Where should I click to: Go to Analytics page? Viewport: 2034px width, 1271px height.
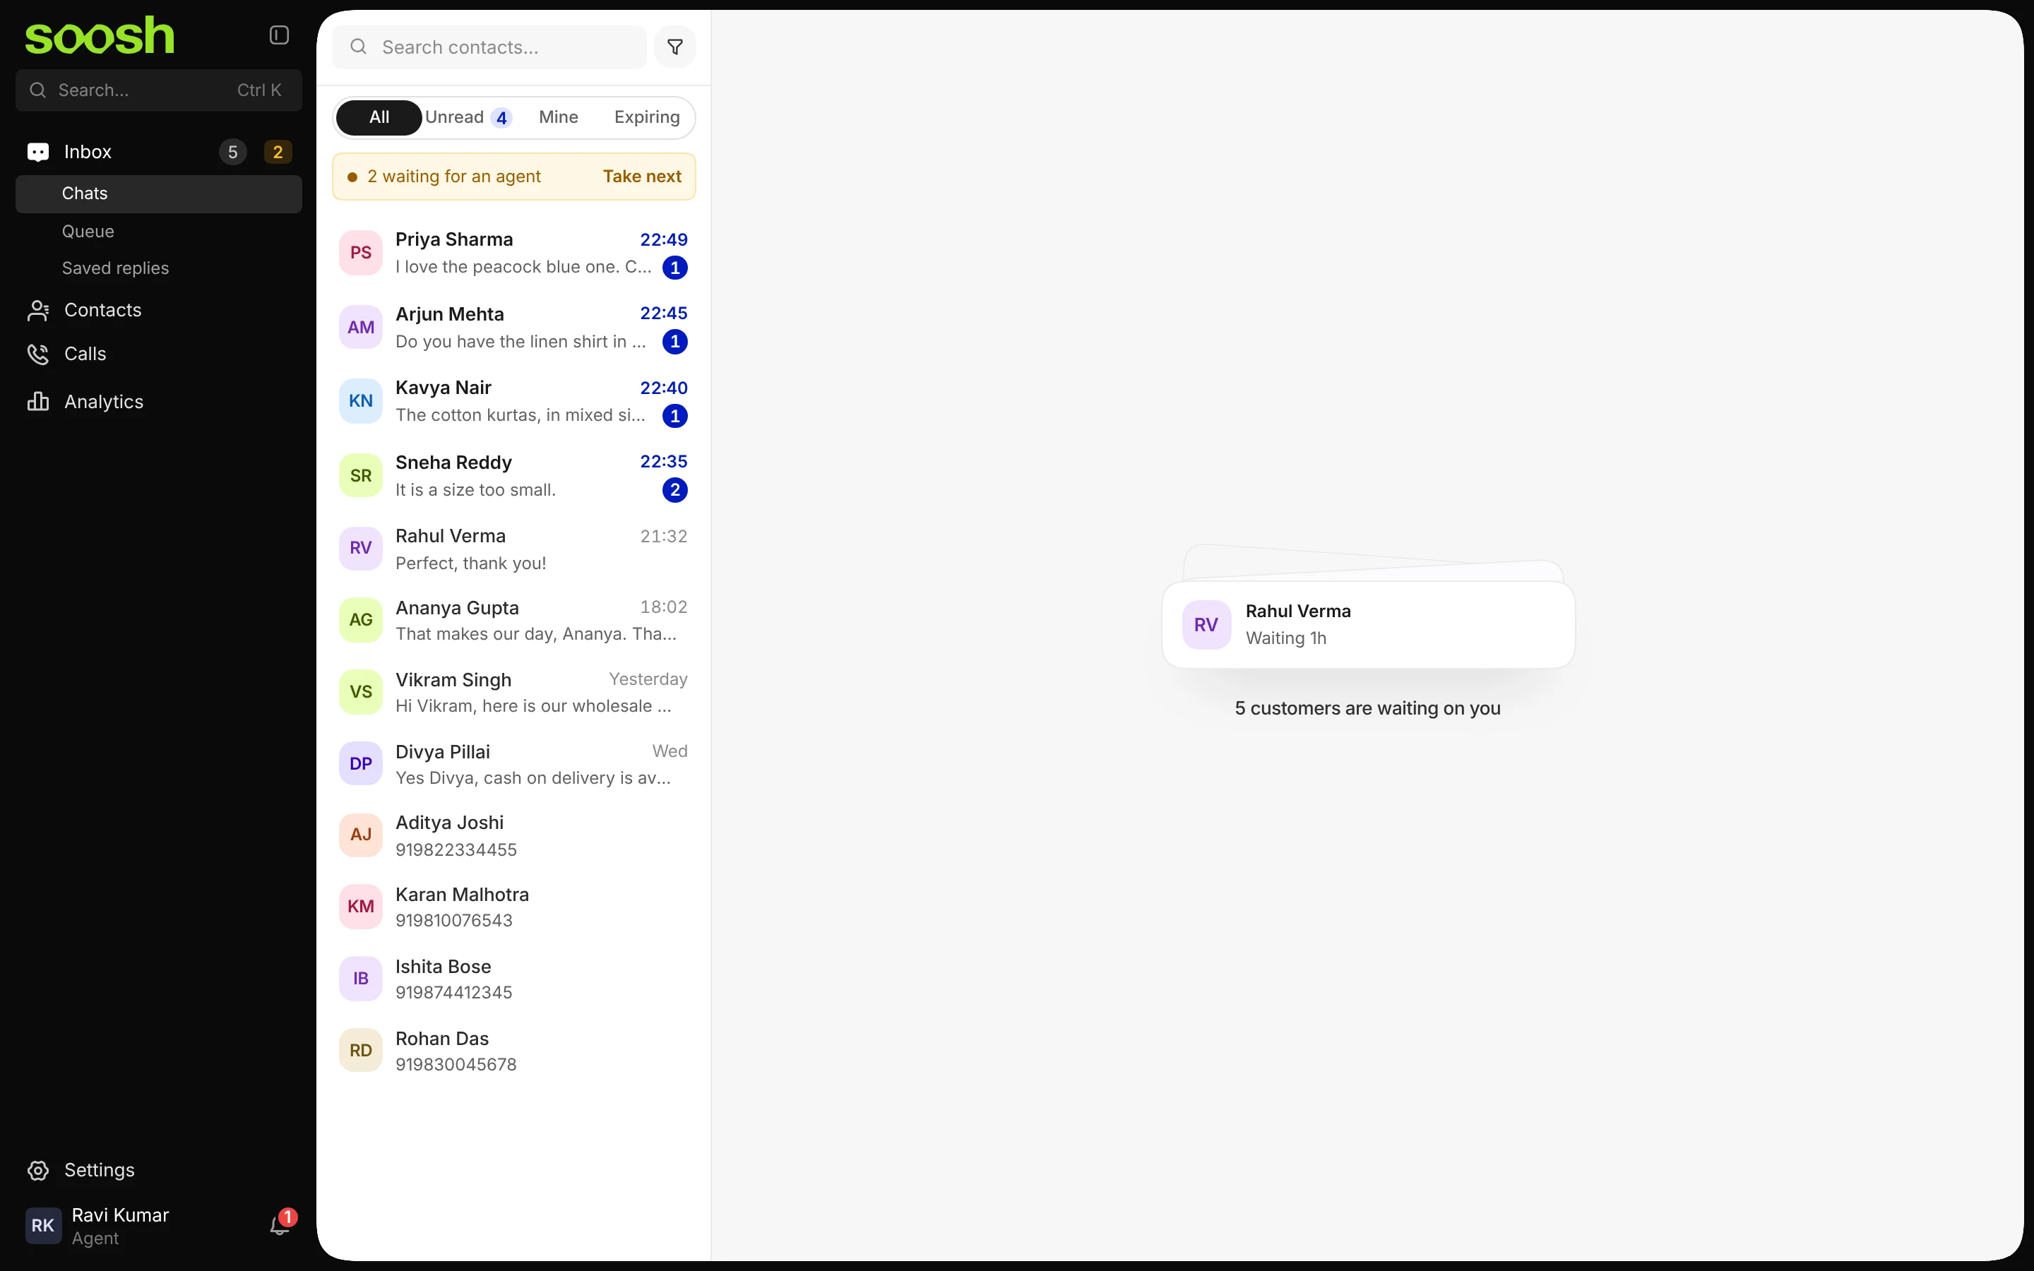point(159,402)
